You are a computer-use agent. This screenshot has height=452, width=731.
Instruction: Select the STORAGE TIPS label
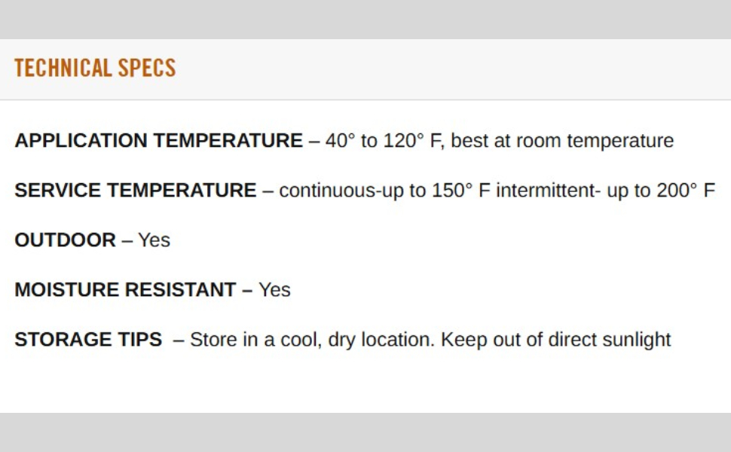click(88, 340)
